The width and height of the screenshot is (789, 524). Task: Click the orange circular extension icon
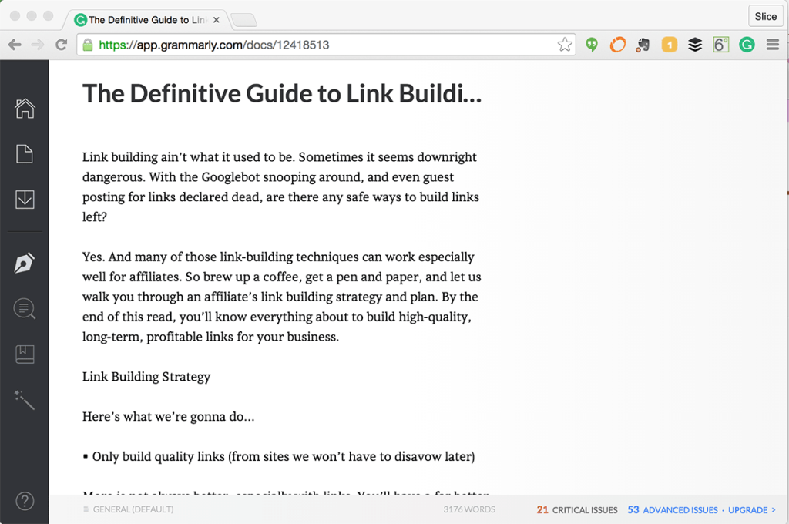(x=617, y=45)
